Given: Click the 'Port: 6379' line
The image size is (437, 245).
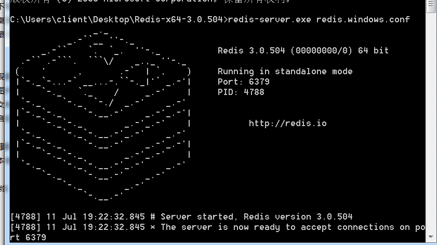Looking at the screenshot, I should 244,81.
